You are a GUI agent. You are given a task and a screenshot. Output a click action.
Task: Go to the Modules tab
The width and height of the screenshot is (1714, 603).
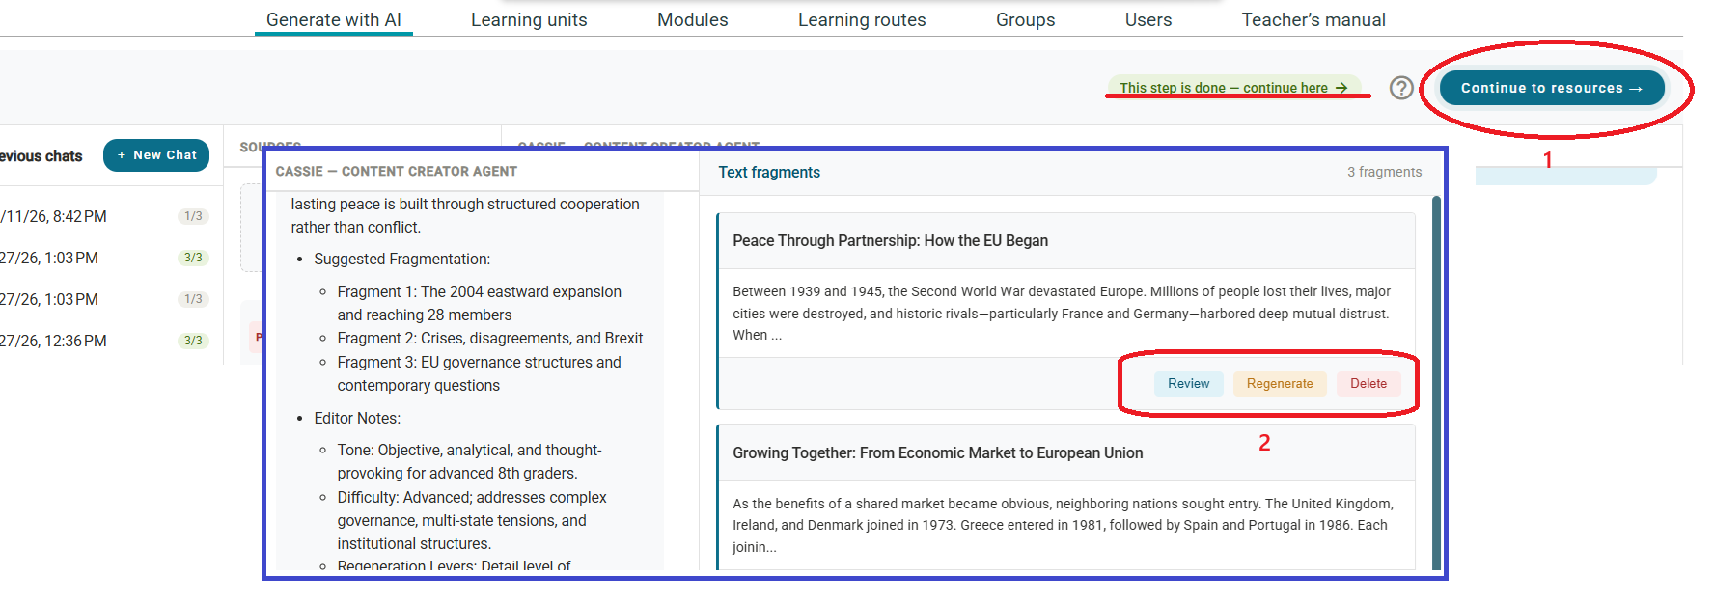693,19
